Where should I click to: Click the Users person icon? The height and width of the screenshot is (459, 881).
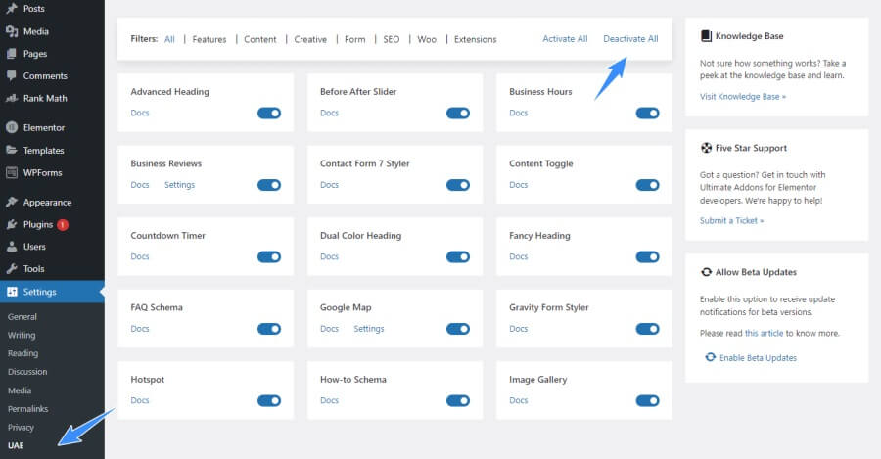point(11,247)
